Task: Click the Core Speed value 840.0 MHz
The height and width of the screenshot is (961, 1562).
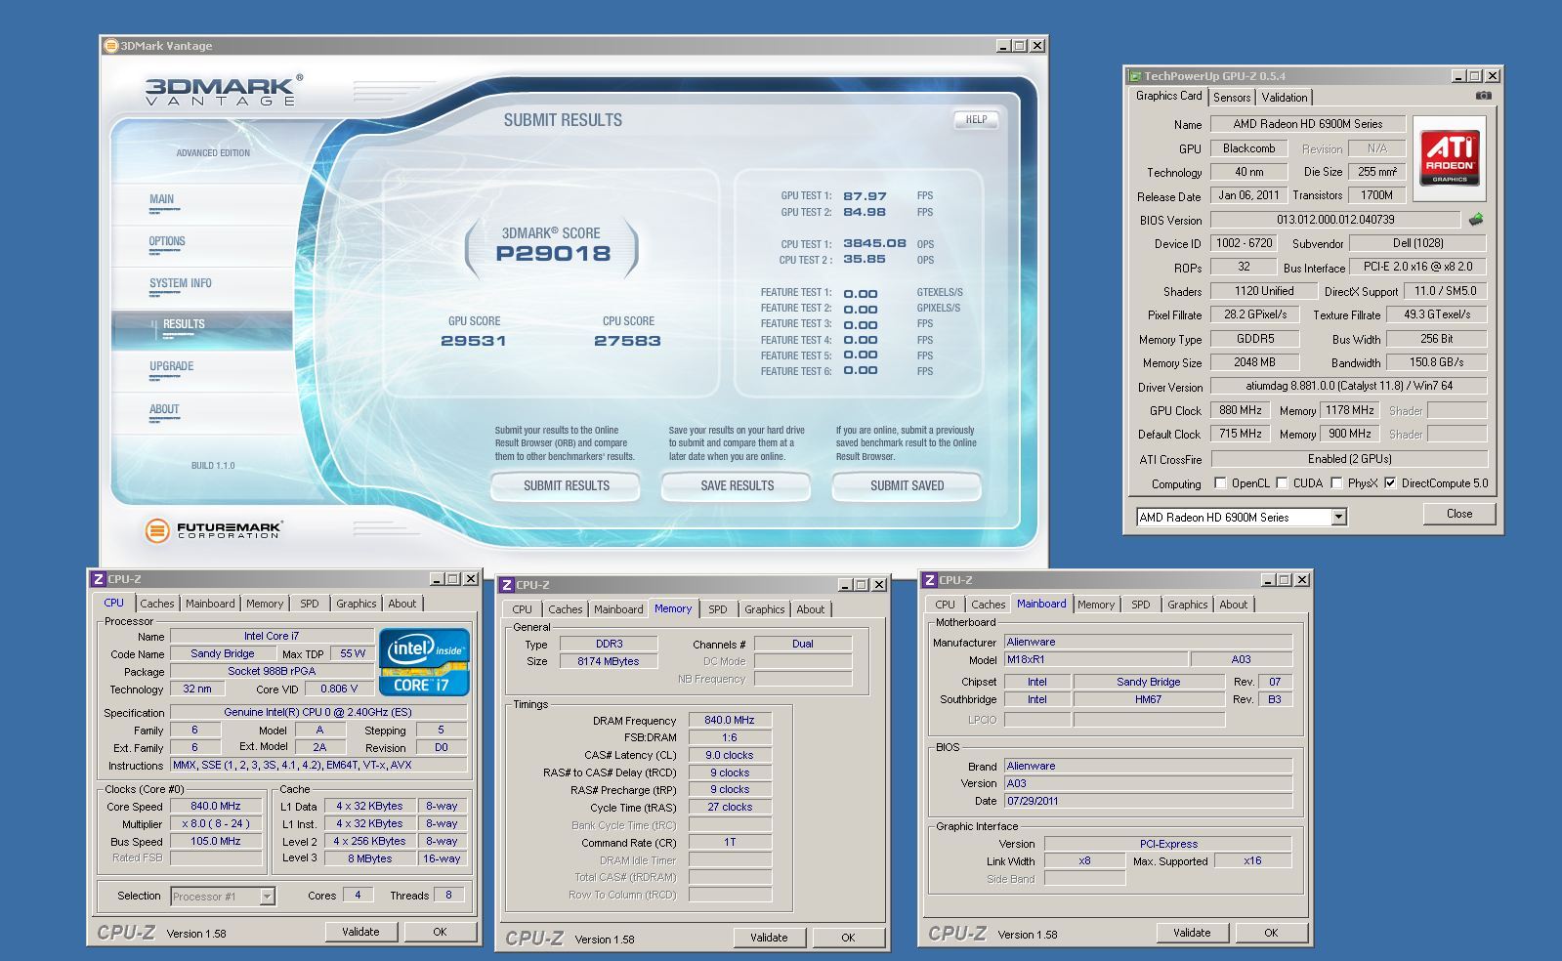Action: [x=216, y=806]
